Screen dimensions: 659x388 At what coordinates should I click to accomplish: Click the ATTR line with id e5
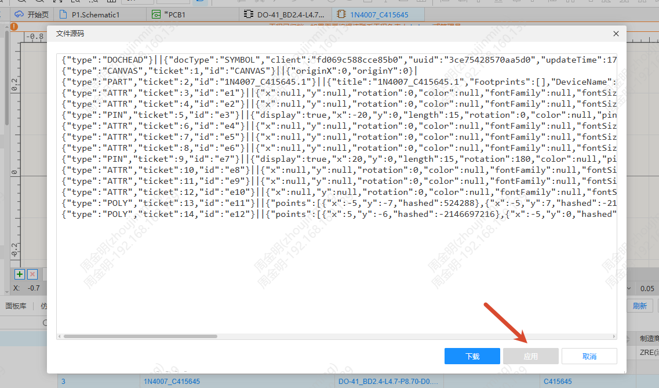(338, 137)
